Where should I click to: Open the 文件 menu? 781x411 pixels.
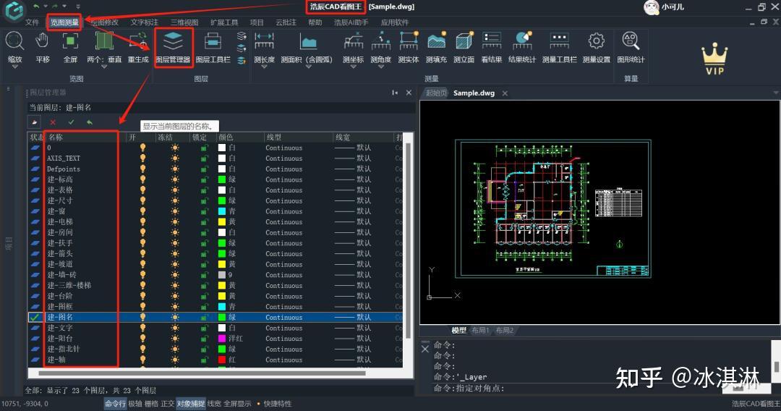pyautogui.click(x=32, y=22)
